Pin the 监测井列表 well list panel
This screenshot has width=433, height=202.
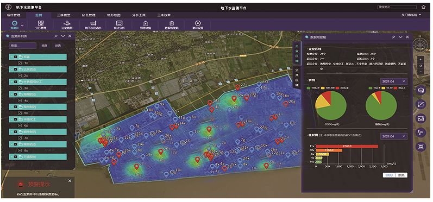pos(56,36)
